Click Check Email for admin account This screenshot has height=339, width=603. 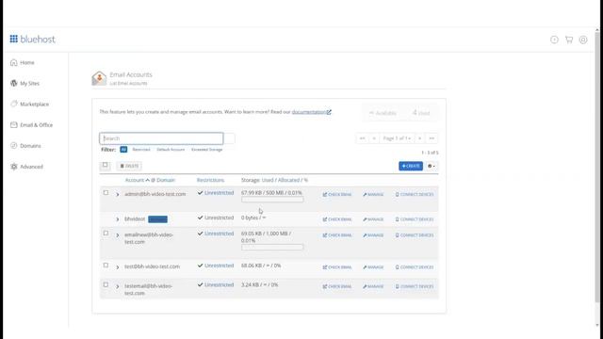[x=337, y=195]
